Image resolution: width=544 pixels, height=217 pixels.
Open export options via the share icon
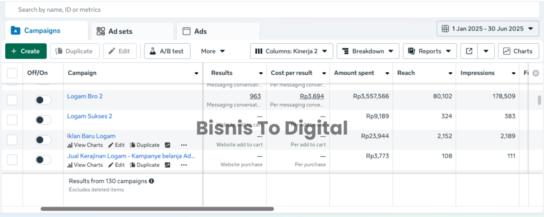click(x=469, y=51)
